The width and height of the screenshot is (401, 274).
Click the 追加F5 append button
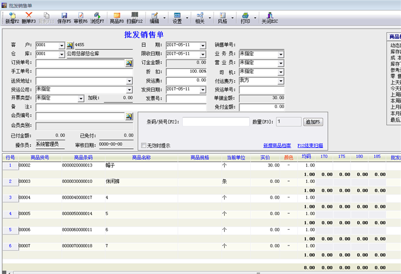pos(313,122)
